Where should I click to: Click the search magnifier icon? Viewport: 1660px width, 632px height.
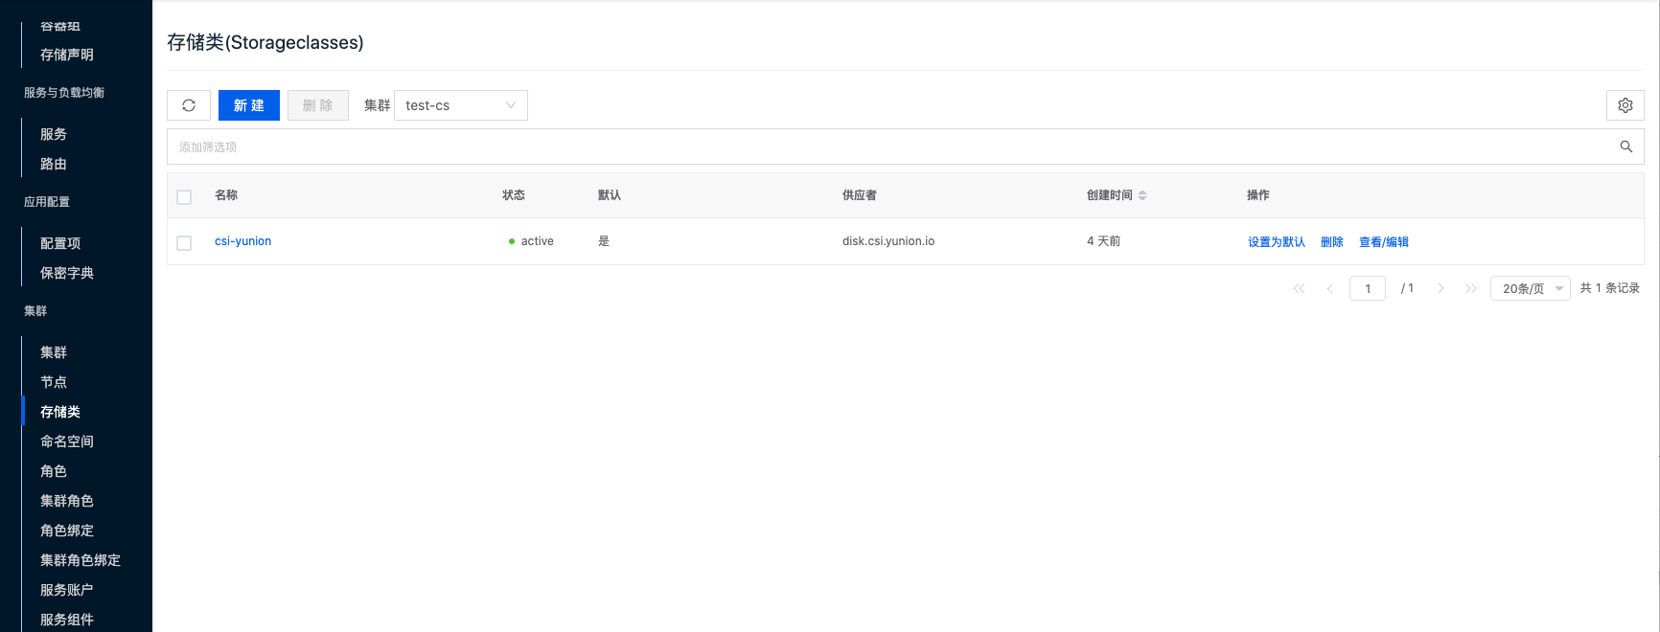coord(1625,147)
